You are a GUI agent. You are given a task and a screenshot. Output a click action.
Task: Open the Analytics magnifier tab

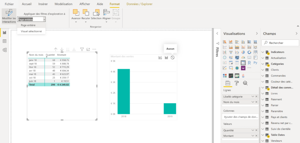(245, 83)
